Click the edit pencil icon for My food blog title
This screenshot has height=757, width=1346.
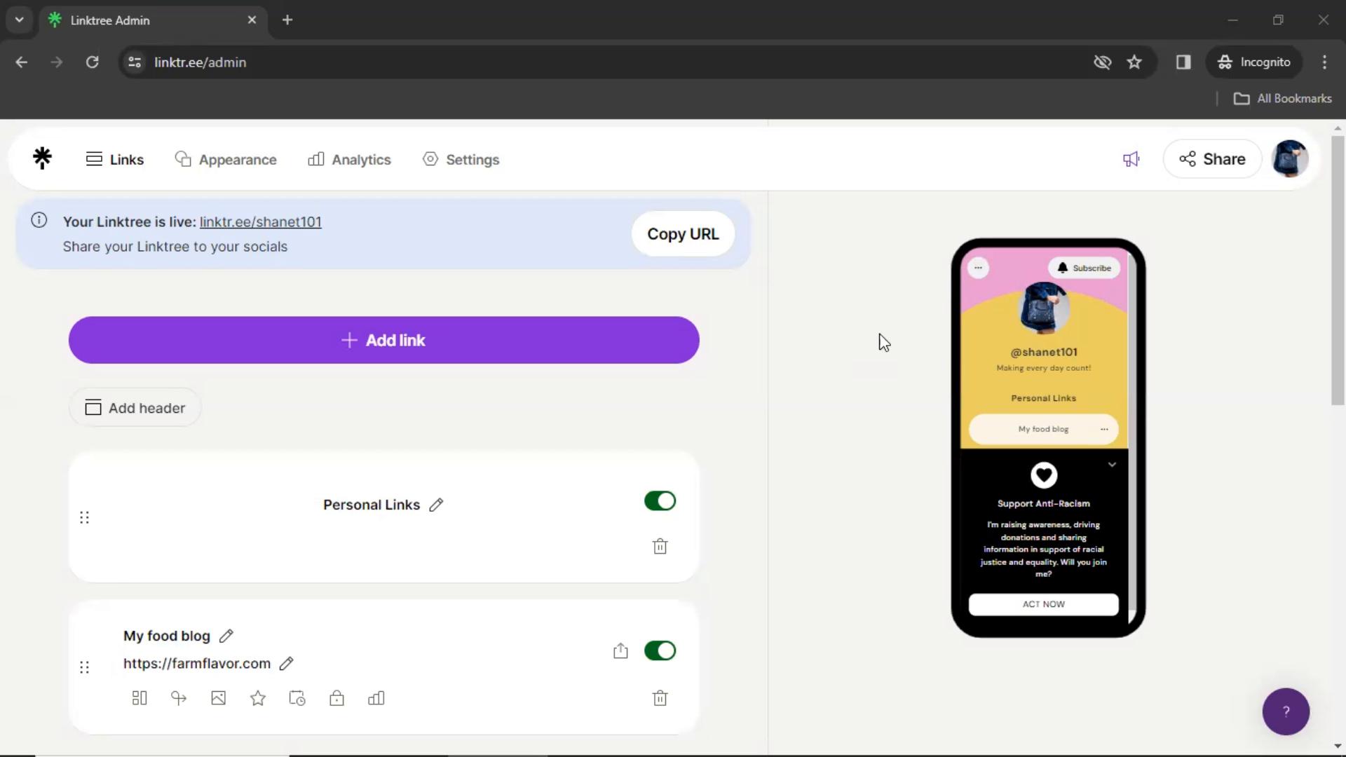226,635
